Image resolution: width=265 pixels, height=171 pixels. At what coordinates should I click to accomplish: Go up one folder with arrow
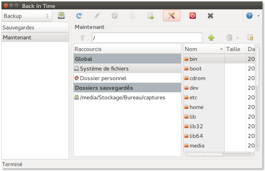pyautogui.click(x=82, y=38)
